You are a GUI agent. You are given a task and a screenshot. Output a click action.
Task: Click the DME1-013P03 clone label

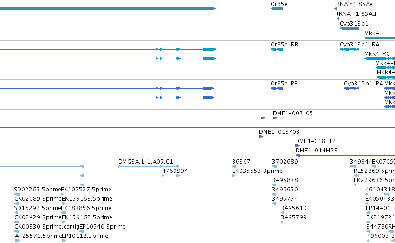(x=279, y=132)
